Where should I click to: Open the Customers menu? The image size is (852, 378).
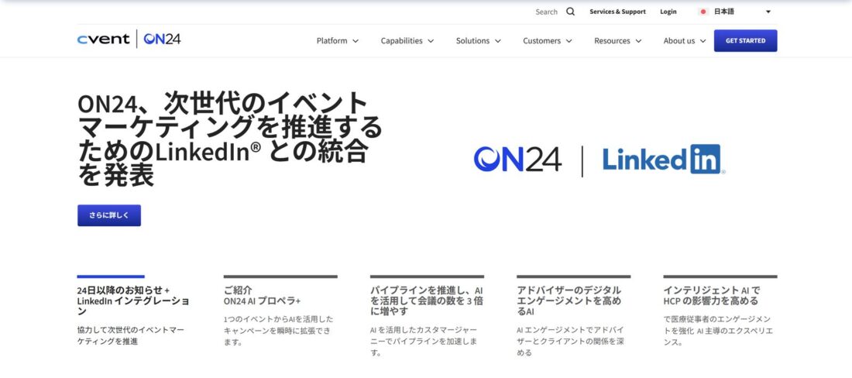(x=547, y=41)
